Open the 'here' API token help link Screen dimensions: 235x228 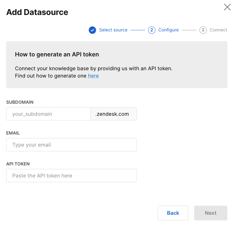[93, 76]
